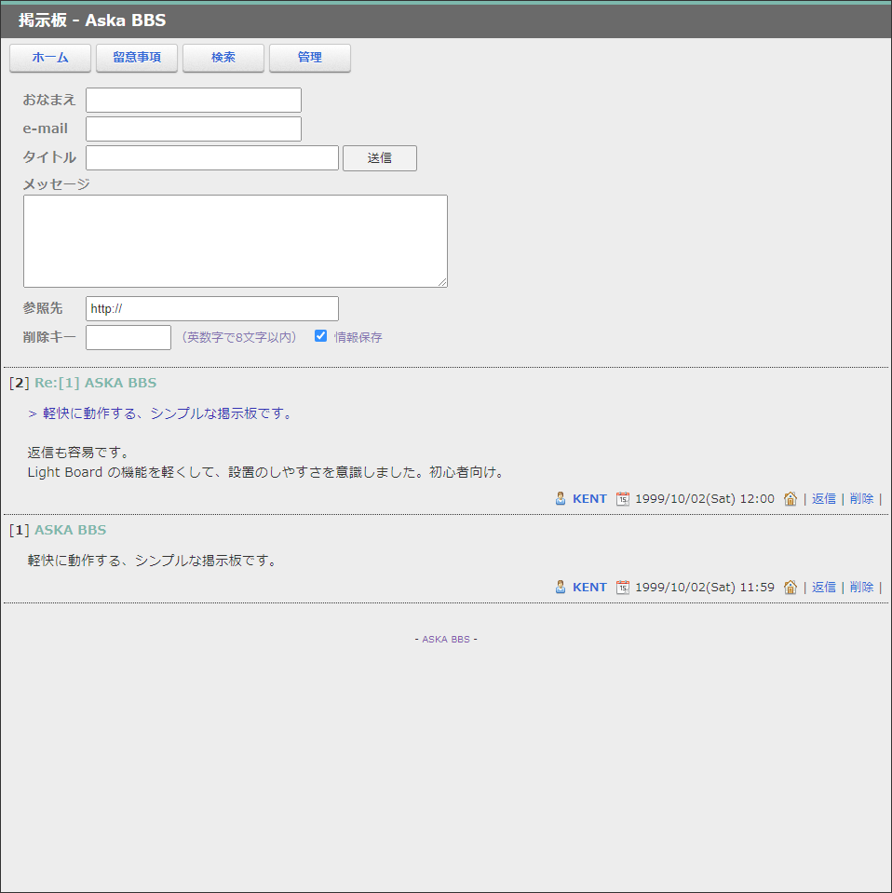
Task: Open the ホーム menu button
Action: [50, 58]
